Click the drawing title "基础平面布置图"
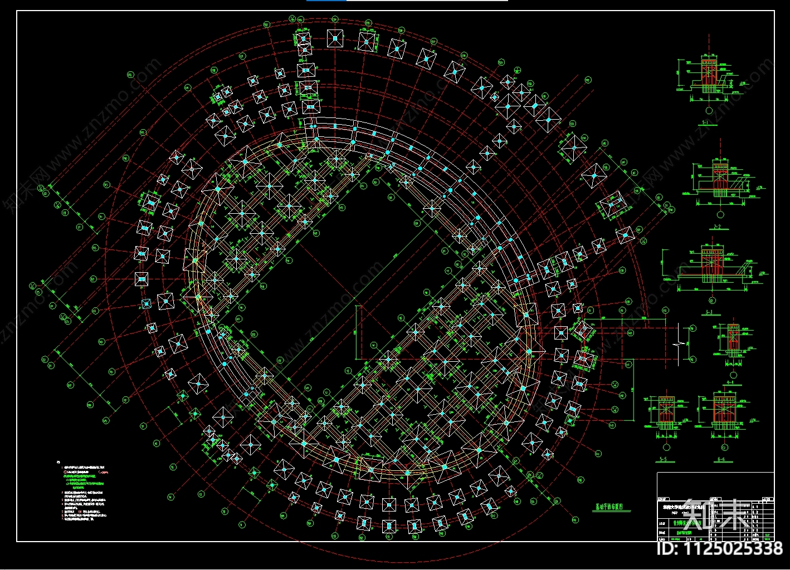The image size is (790, 570). tap(611, 508)
